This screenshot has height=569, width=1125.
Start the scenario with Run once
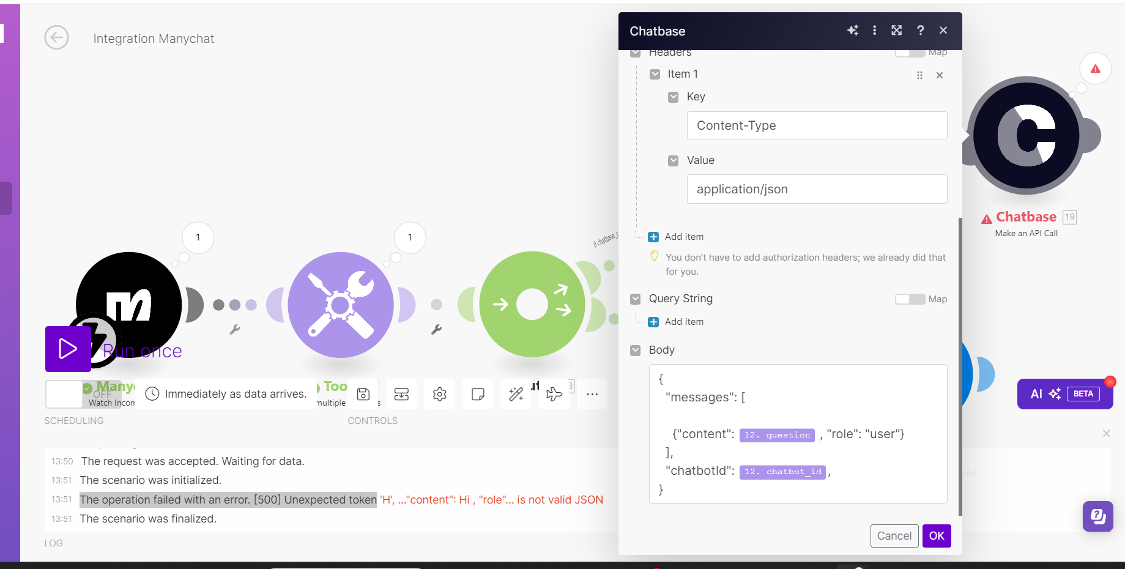tap(68, 349)
